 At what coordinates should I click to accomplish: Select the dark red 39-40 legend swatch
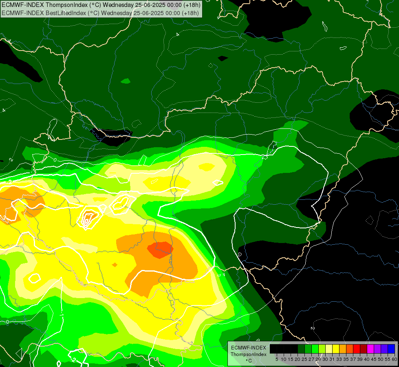point(364,349)
